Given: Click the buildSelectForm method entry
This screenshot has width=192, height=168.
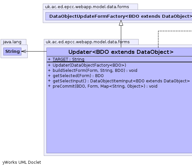Looking at the screenshot, I should tap(95, 71).
